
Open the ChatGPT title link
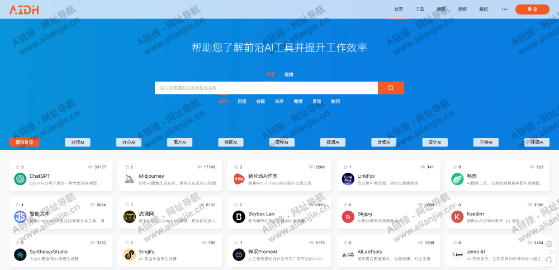click(x=40, y=176)
